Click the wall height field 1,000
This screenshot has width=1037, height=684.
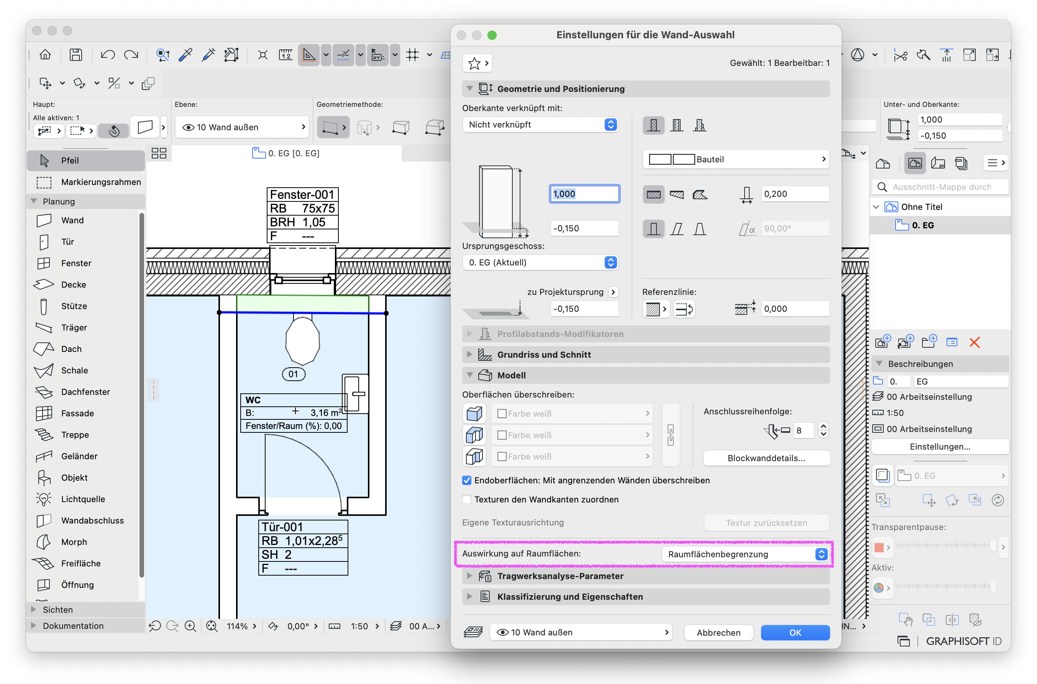point(584,194)
